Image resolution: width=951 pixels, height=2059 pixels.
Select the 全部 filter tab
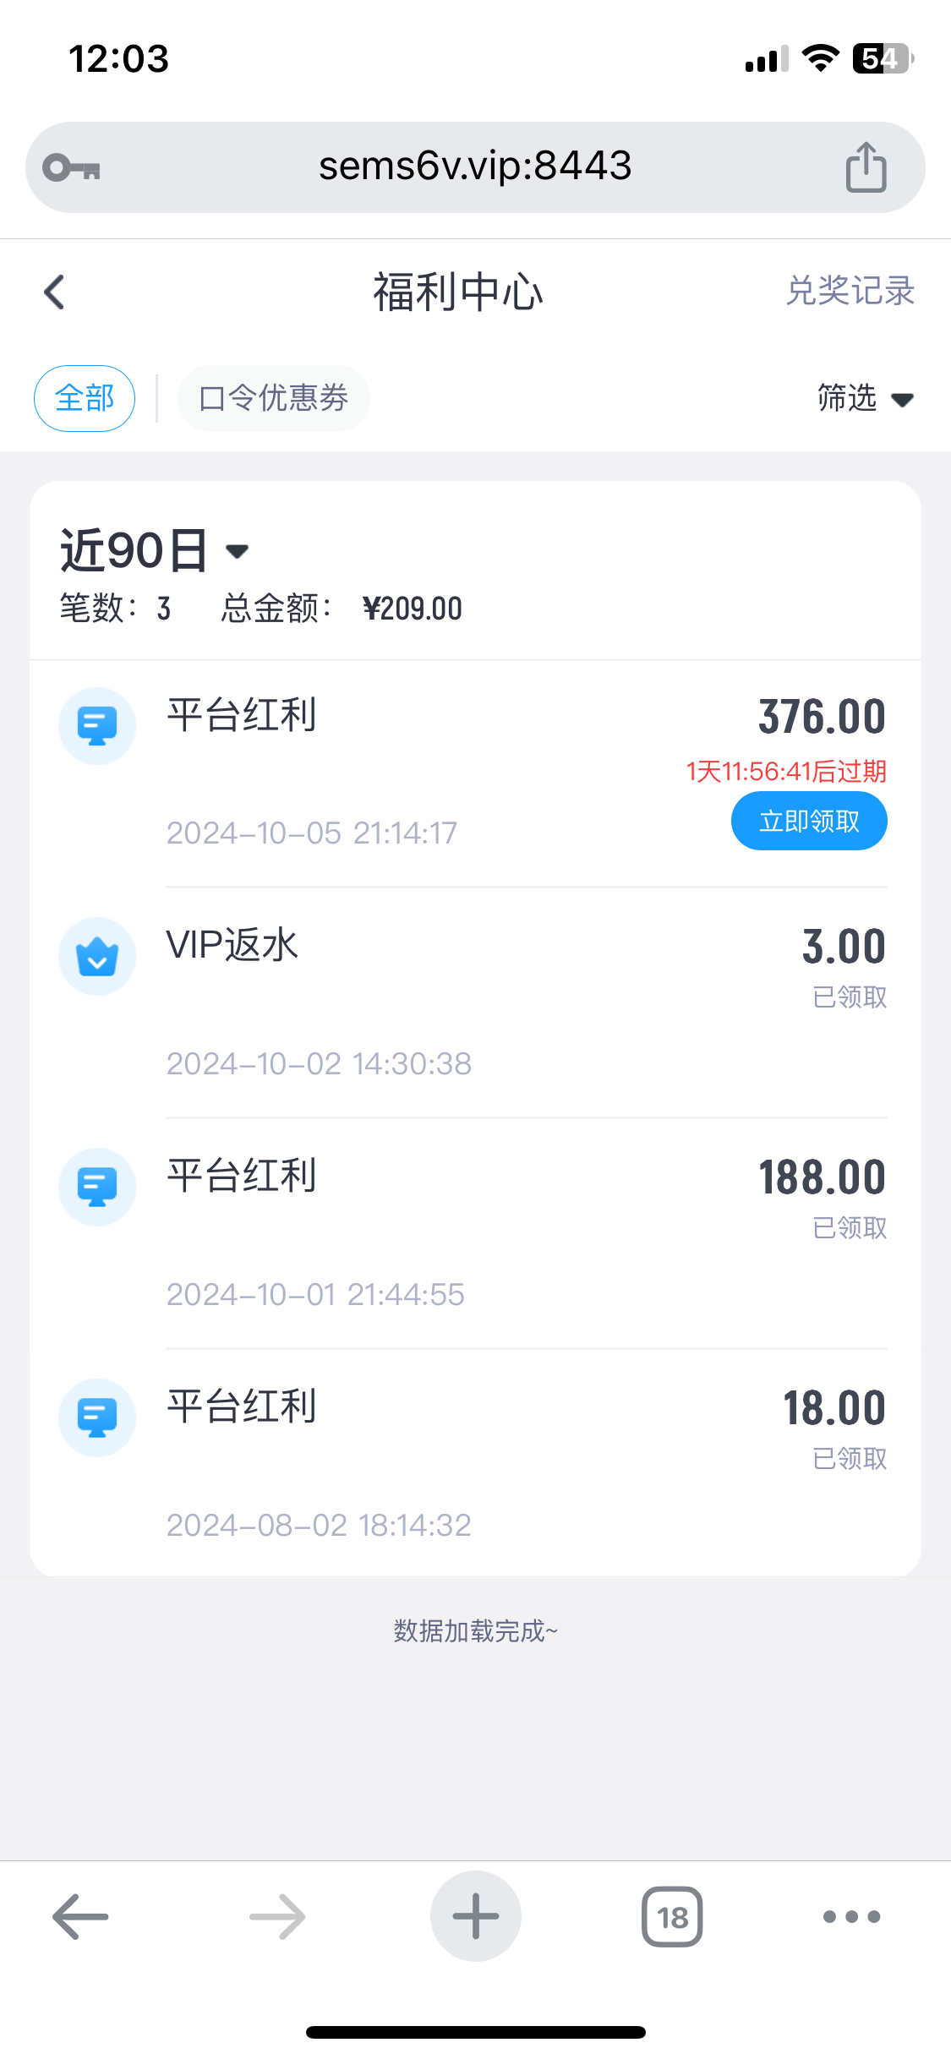(85, 398)
